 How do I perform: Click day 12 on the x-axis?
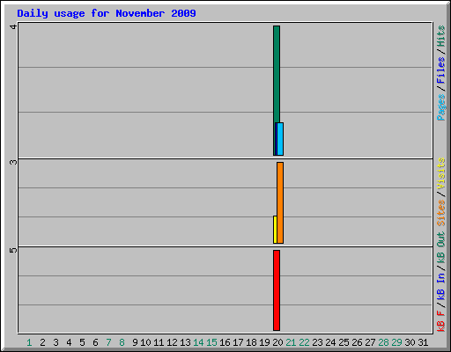click(x=172, y=342)
